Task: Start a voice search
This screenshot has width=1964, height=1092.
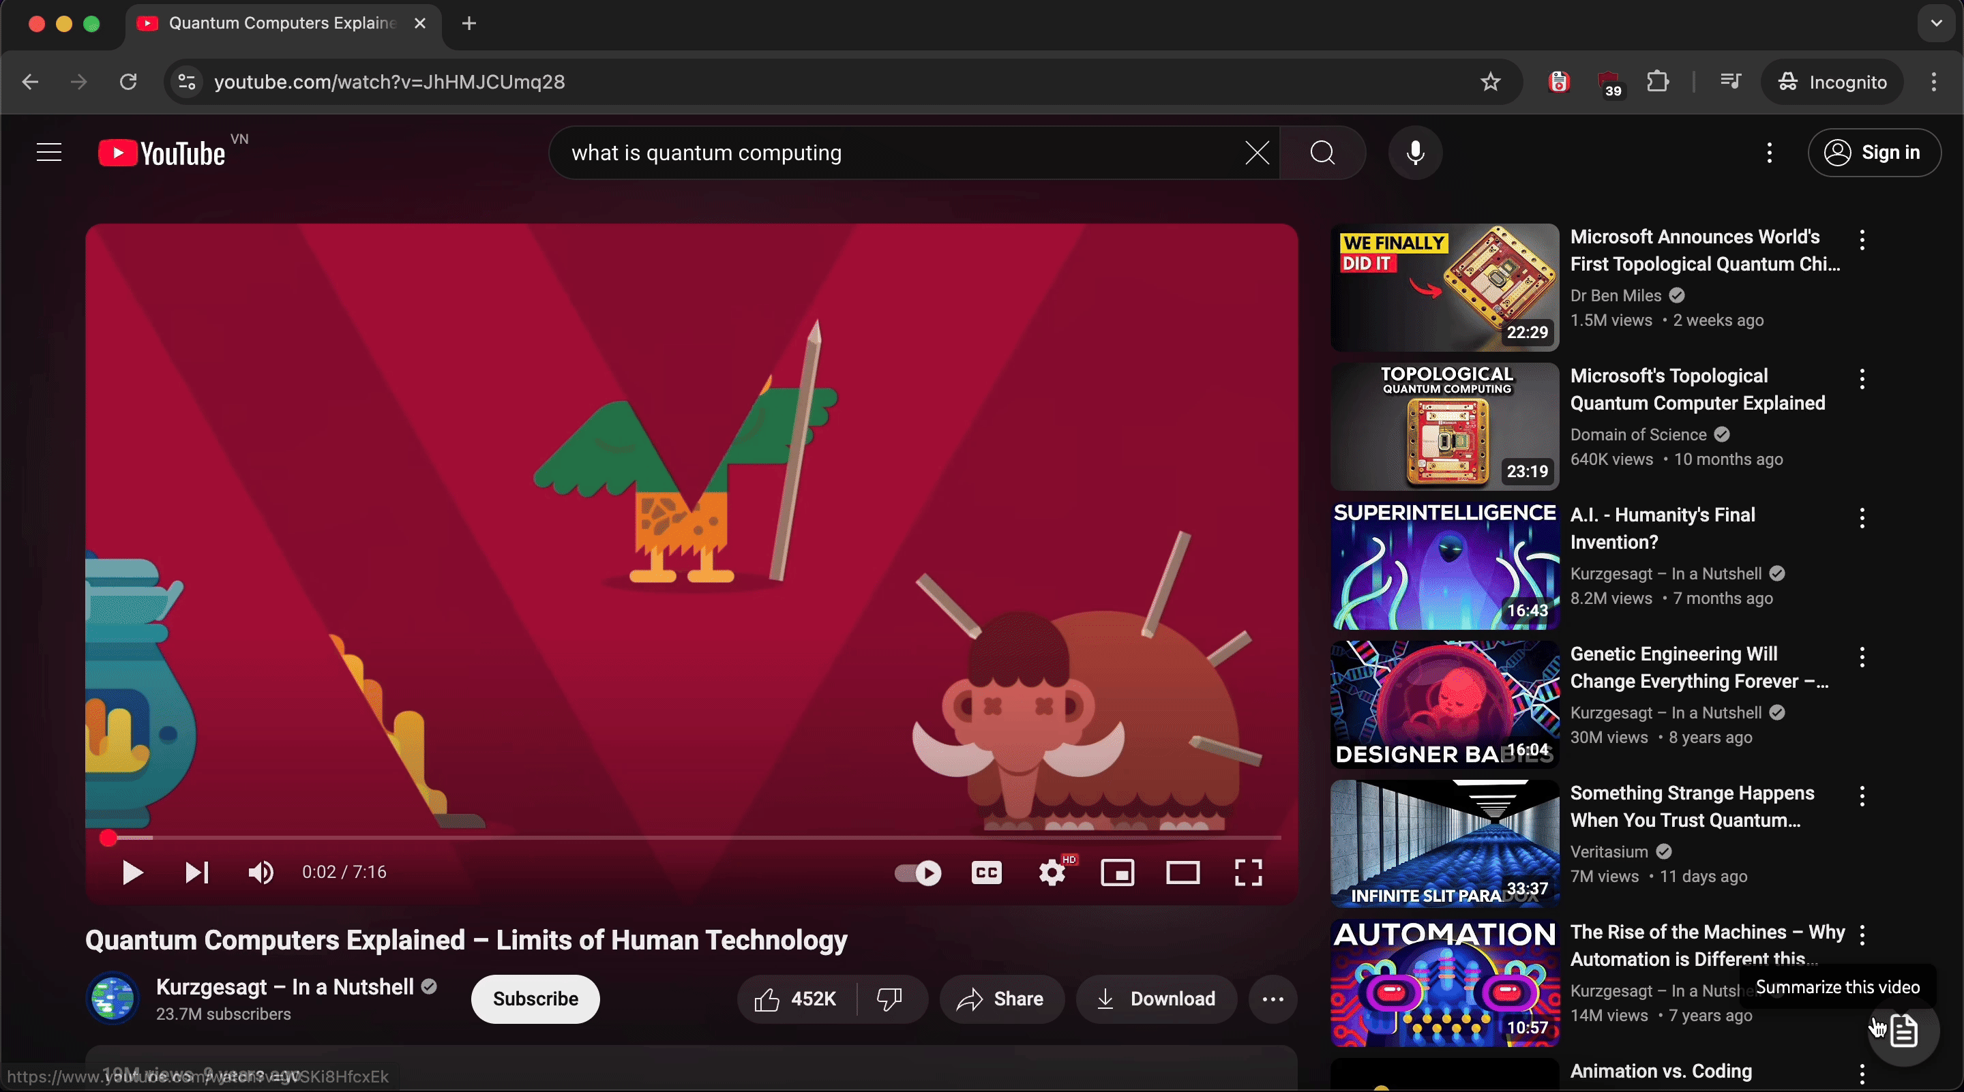Action: 1415,153
